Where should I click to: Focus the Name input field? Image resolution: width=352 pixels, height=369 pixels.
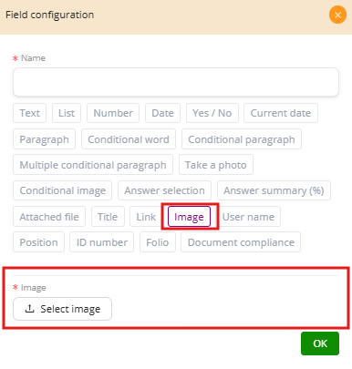(x=176, y=82)
